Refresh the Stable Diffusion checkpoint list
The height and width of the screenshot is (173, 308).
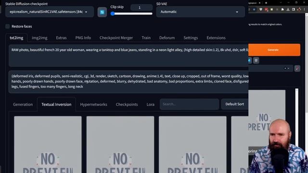click(102, 12)
